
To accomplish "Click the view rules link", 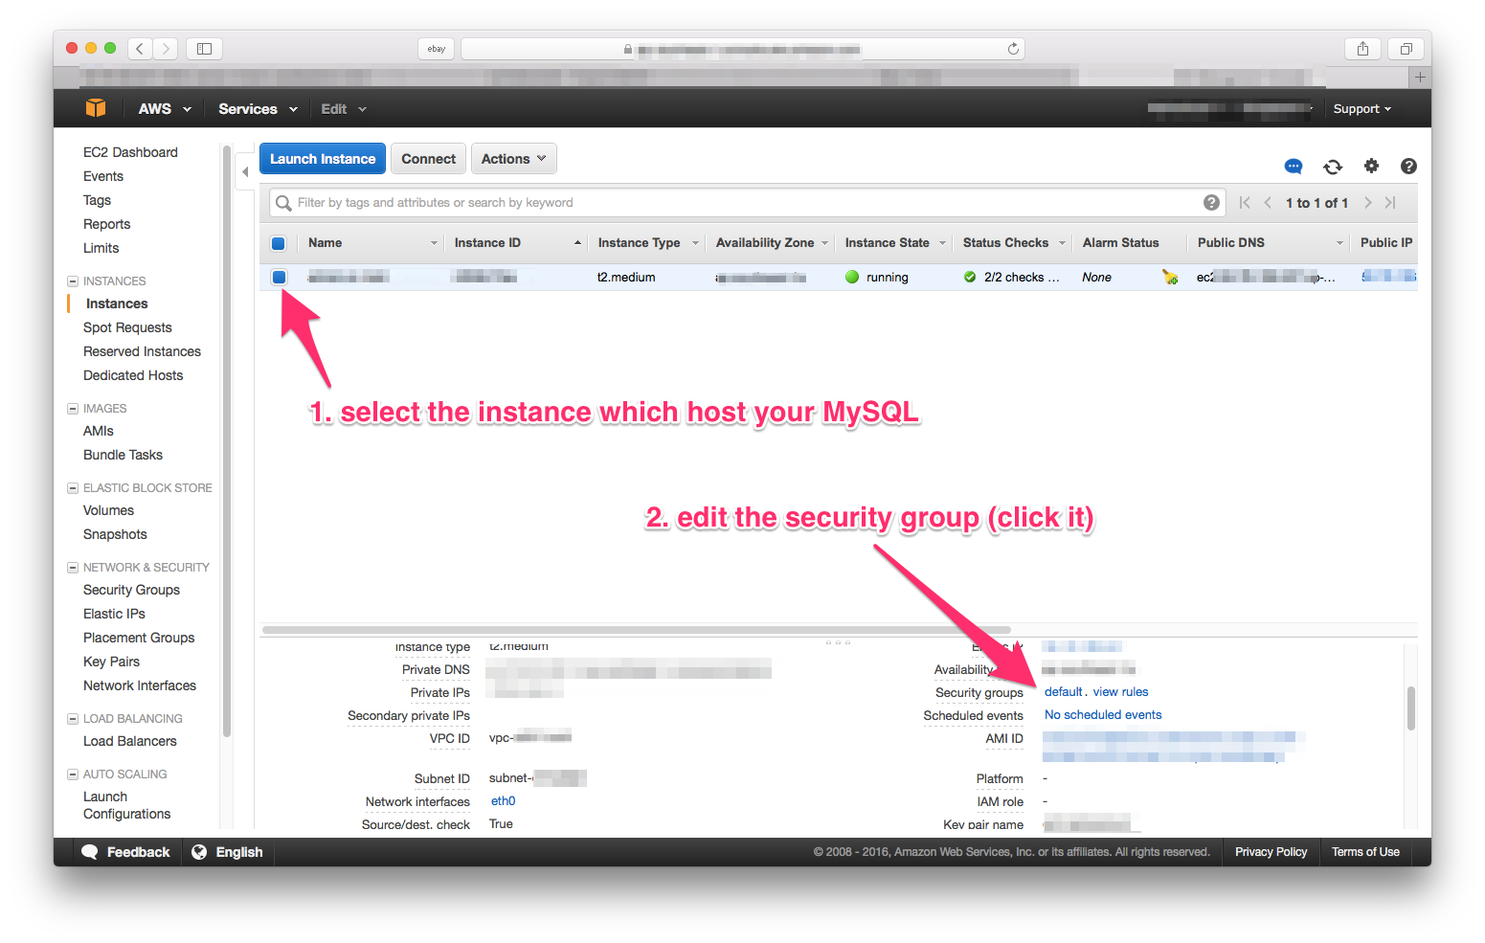I will point(1120,691).
